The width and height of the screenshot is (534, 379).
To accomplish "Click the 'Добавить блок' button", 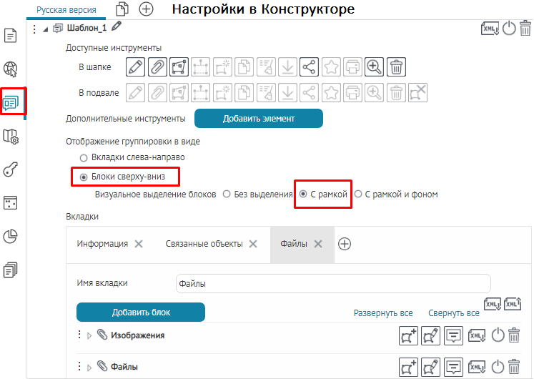I will (141, 312).
